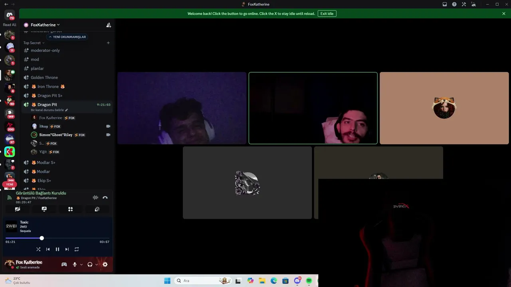
Task: Open server with 37 unread badge
Action: pyautogui.click(x=10, y=139)
